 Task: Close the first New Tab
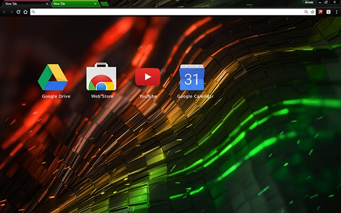click(x=47, y=4)
